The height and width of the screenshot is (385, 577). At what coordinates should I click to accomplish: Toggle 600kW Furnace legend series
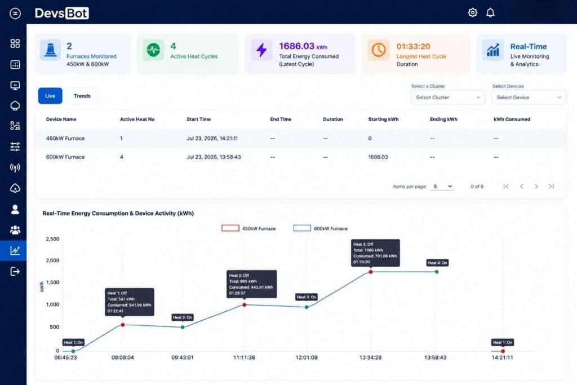tap(321, 228)
